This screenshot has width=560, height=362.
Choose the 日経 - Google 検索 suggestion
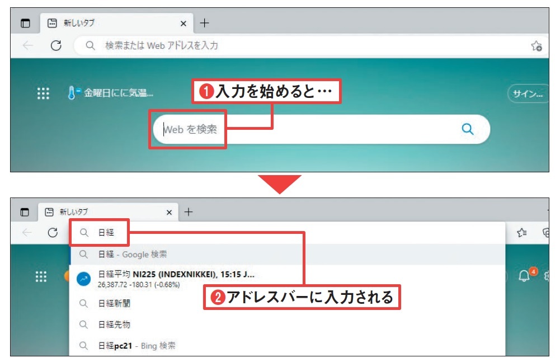287,255
